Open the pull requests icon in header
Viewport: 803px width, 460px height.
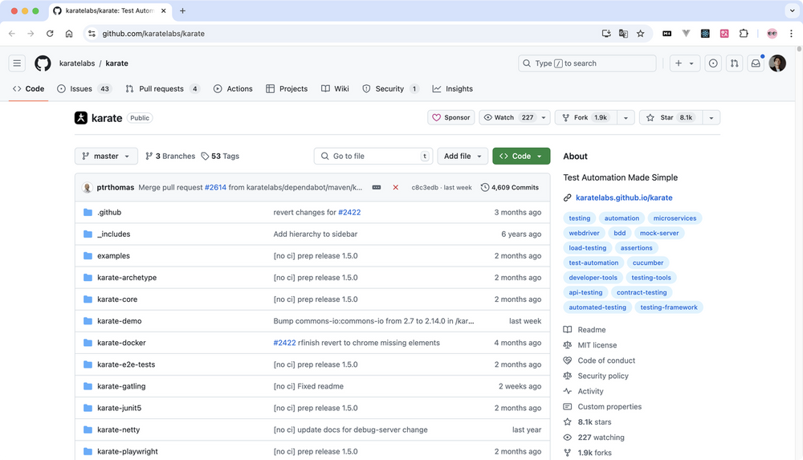734,63
